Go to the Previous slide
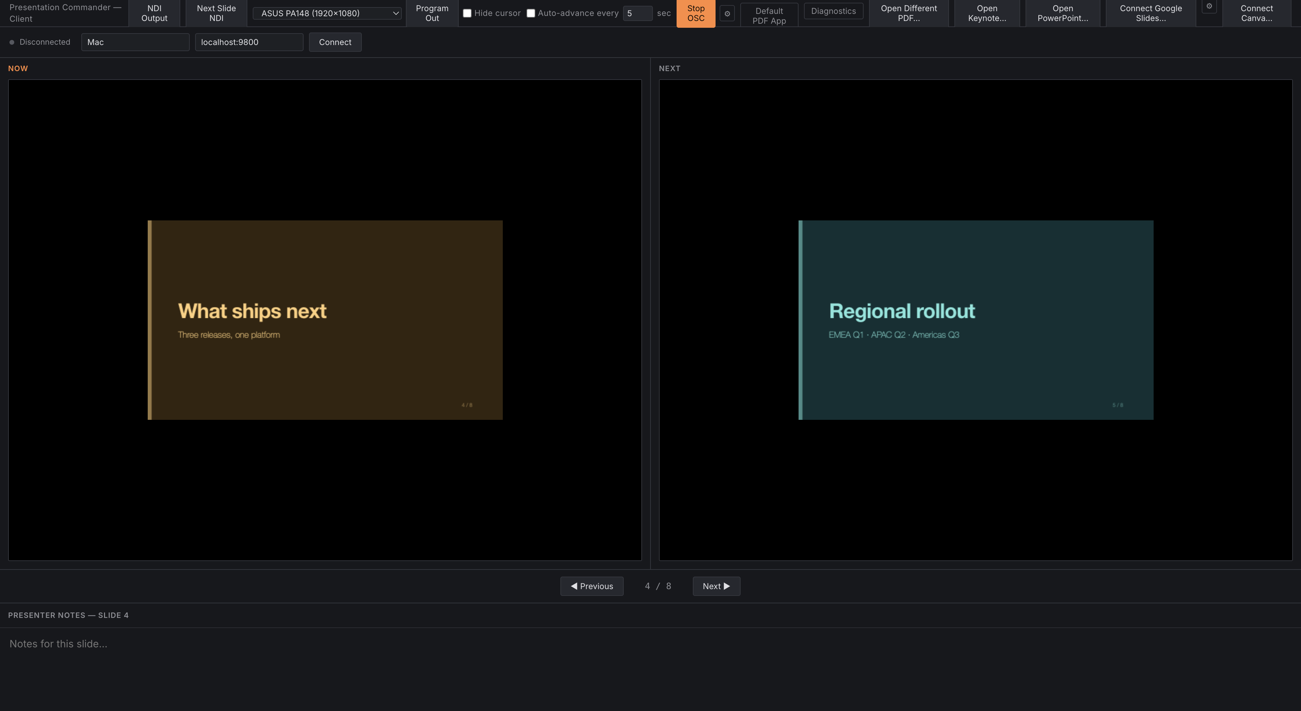The image size is (1301, 711). (592, 586)
